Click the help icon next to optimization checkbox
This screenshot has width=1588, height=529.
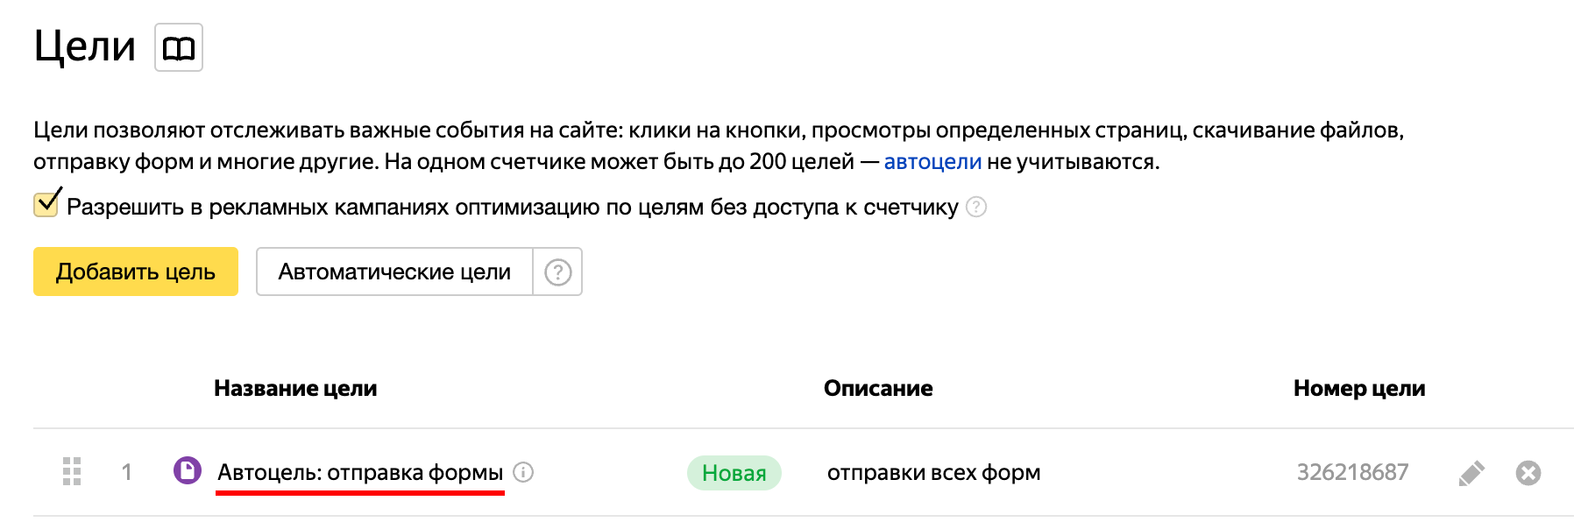point(975,208)
